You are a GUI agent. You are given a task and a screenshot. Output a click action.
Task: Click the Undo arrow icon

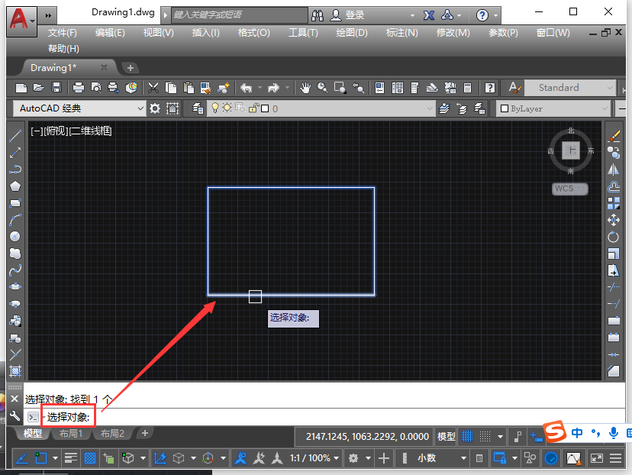point(247,88)
